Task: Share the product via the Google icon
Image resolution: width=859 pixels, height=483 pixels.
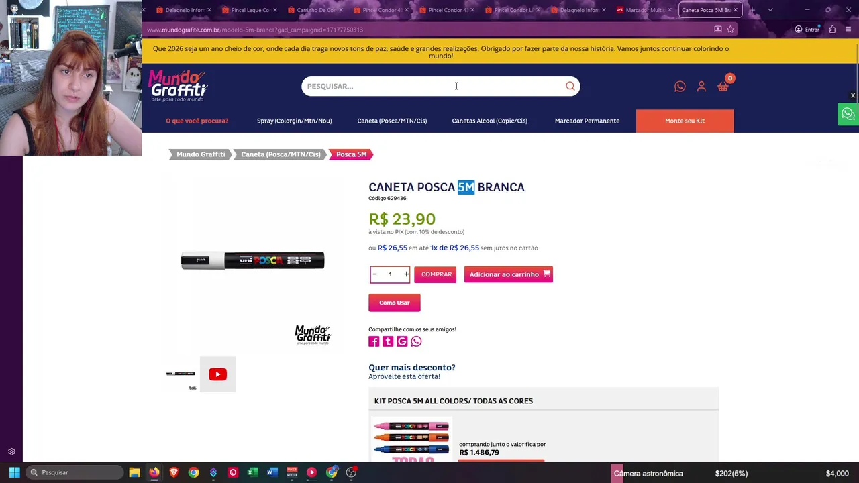Action: coord(402,341)
